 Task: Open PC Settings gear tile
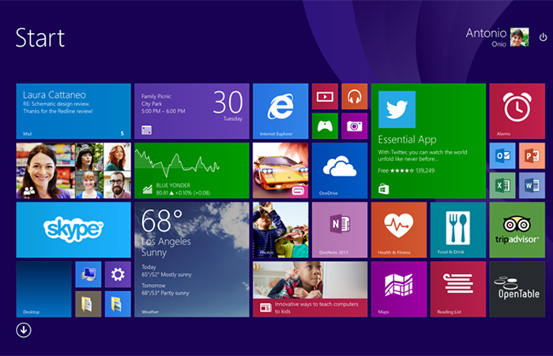click(x=118, y=275)
